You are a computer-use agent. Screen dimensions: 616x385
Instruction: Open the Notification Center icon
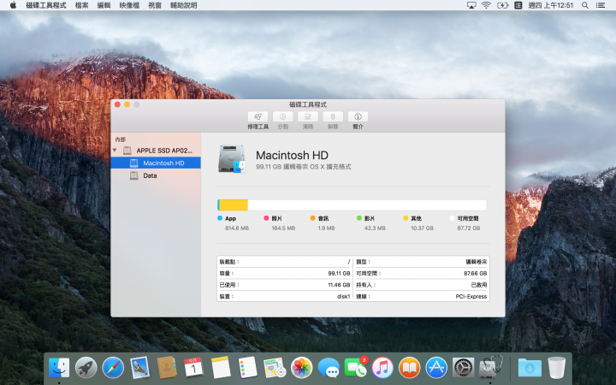[x=601, y=5]
